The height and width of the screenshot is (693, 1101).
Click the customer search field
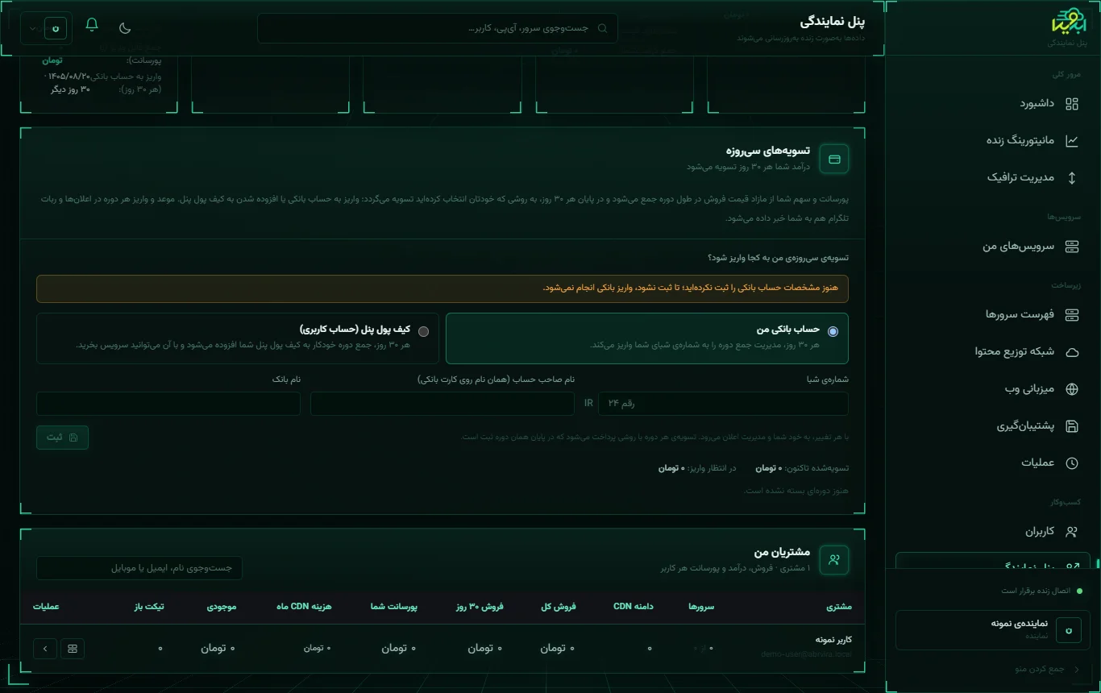point(139,568)
